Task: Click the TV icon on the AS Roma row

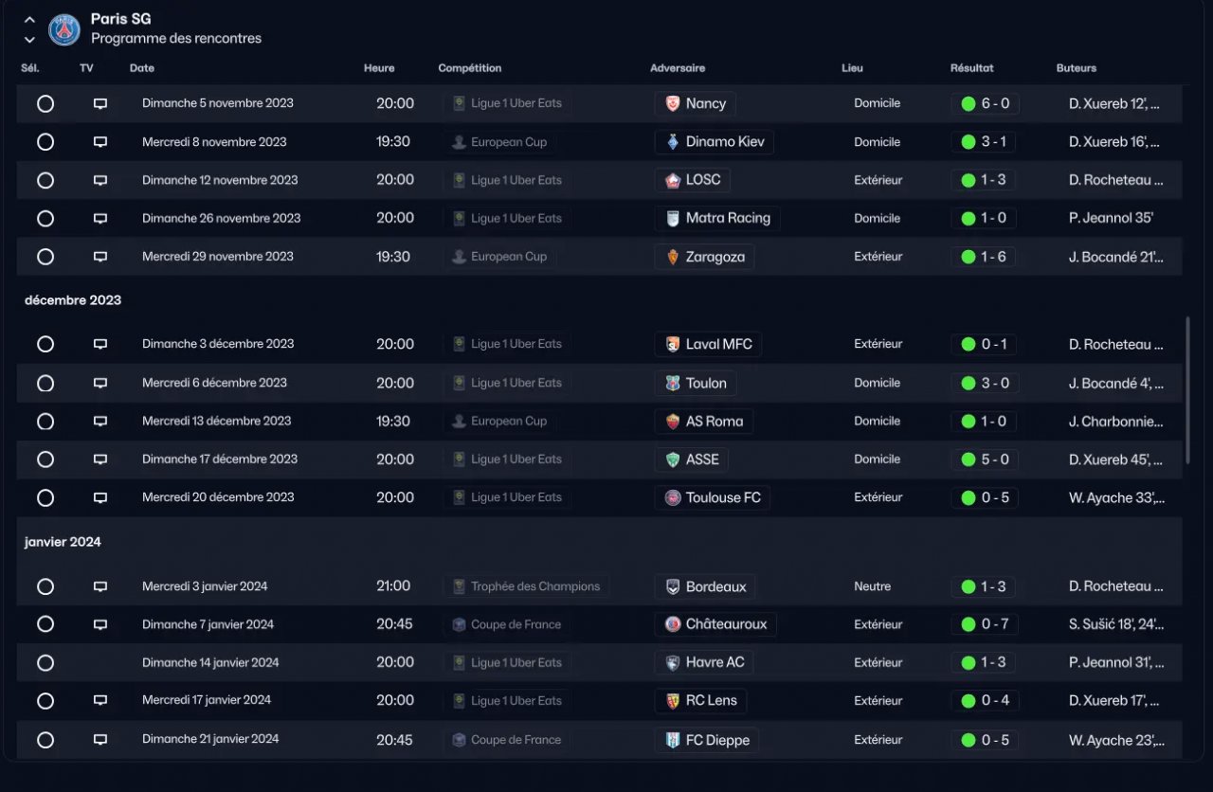Action: (100, 422)
